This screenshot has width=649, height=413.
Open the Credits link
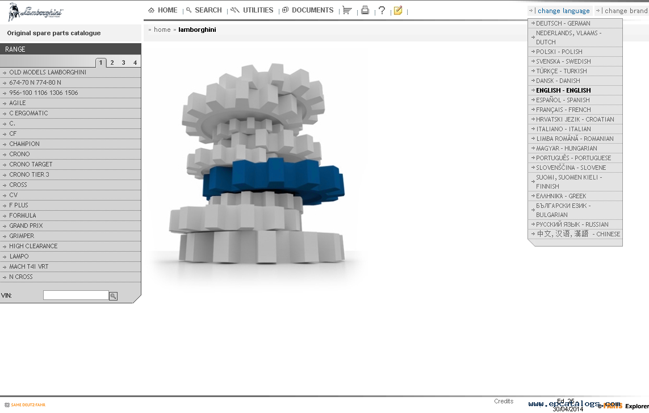point(504,401)
